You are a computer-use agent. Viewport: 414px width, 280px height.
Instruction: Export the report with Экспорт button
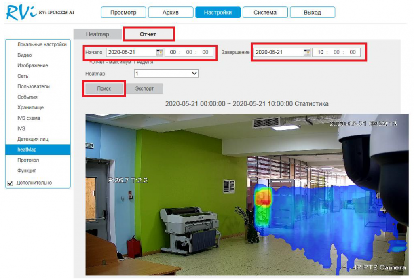pos(144,88)
